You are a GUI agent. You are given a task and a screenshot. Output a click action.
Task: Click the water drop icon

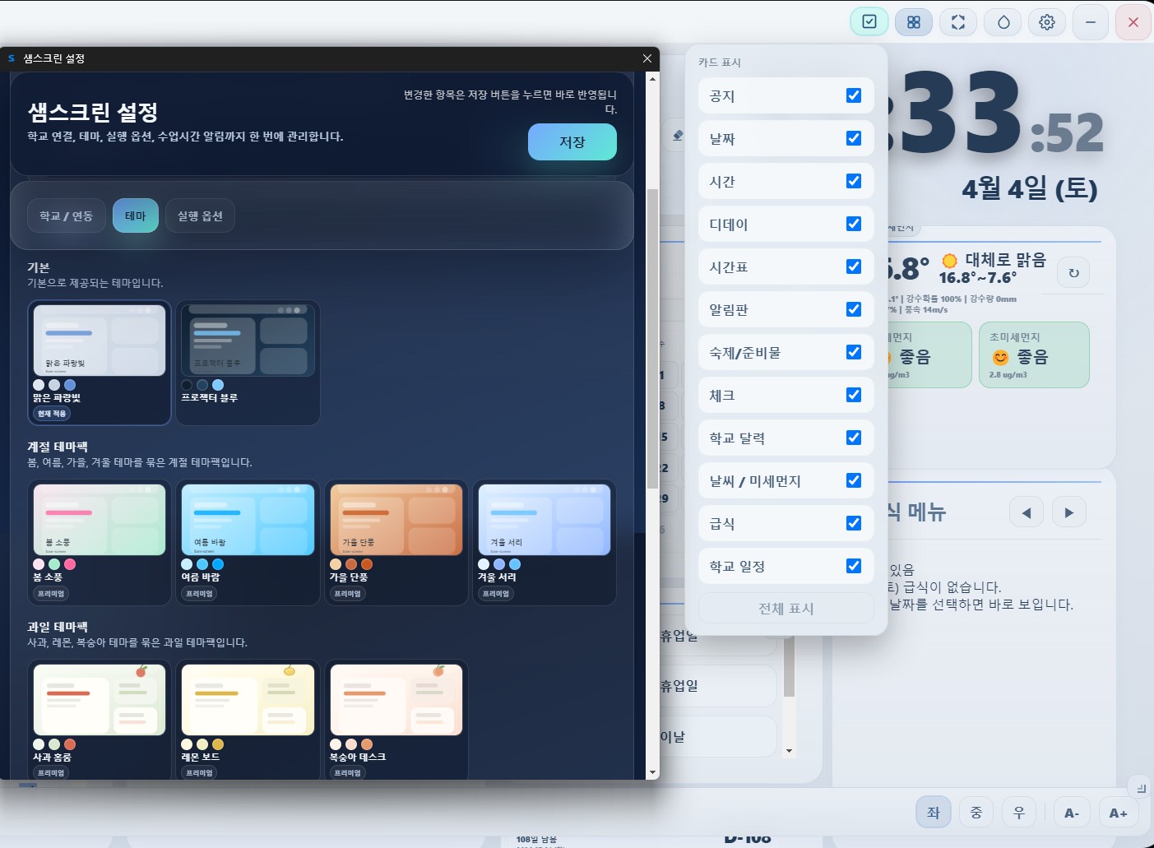1002,22
